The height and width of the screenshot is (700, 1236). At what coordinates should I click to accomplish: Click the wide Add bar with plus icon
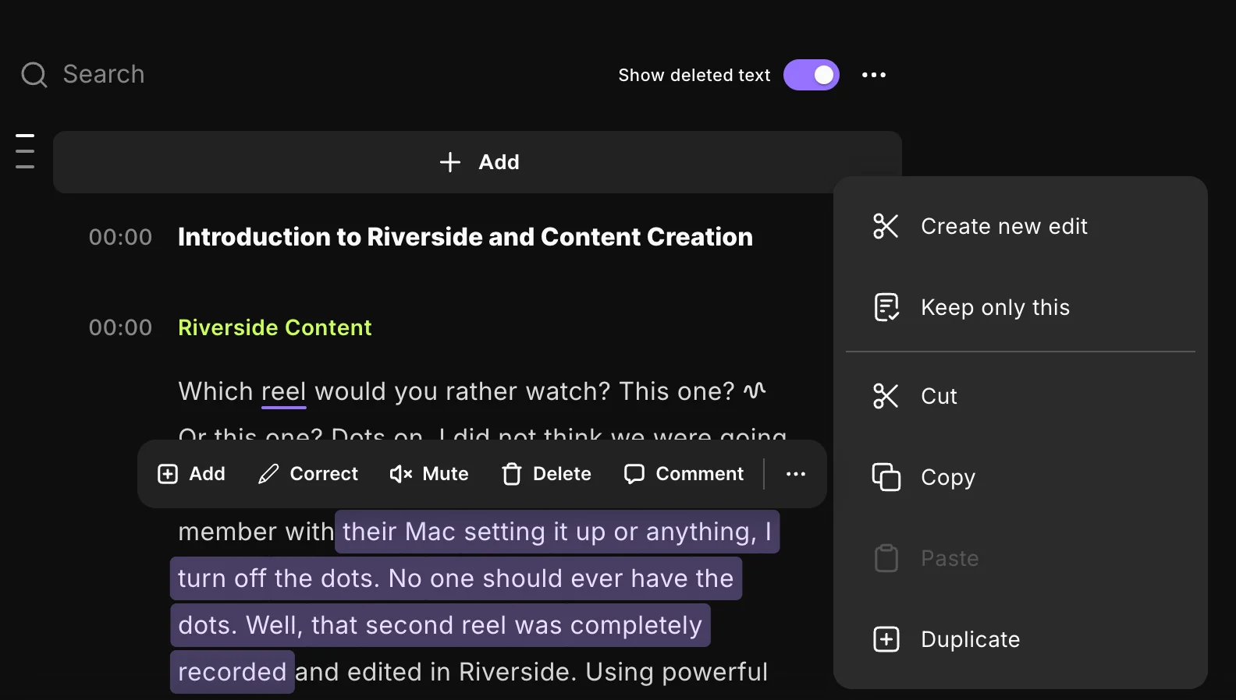pos(478,162)
